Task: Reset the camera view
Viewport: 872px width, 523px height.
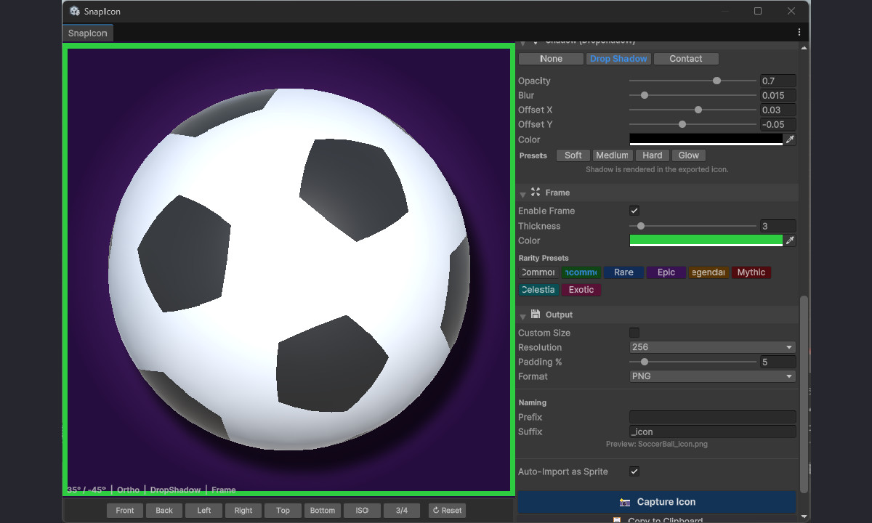Action: tap(447, 511)
